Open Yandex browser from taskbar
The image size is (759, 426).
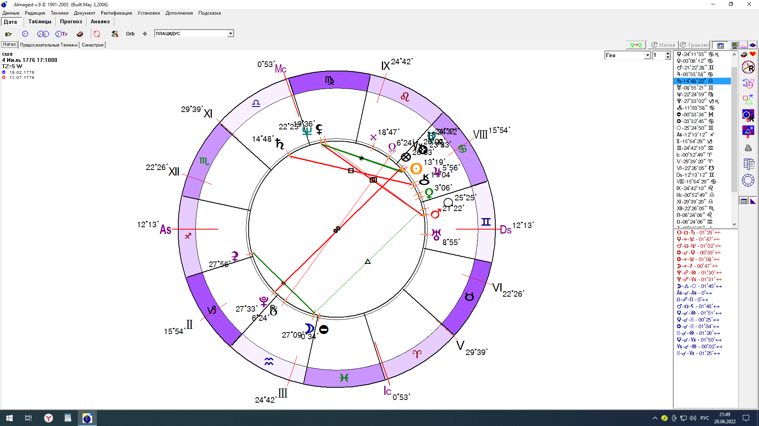[x=49, y=418]
